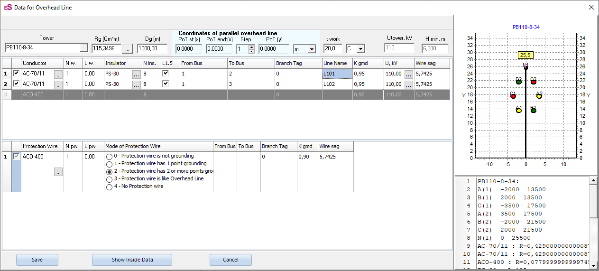This screenshot has height=271, width=599.
Task: Open the U, kV ellipsis button in row 1
Action: click(x=408, y=74)
